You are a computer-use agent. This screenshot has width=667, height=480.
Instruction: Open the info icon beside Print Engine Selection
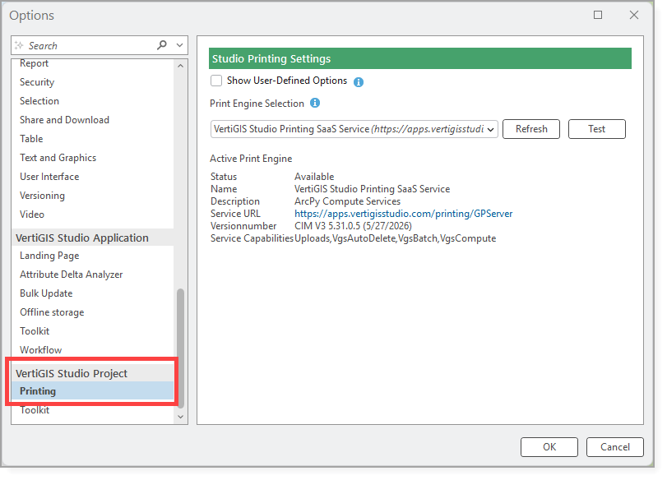[x=315, y=103]
